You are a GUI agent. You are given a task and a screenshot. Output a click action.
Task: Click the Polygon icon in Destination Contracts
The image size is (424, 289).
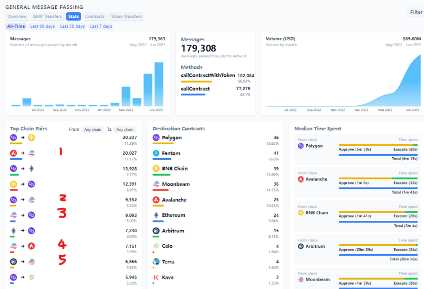click(x=156, y=138)
